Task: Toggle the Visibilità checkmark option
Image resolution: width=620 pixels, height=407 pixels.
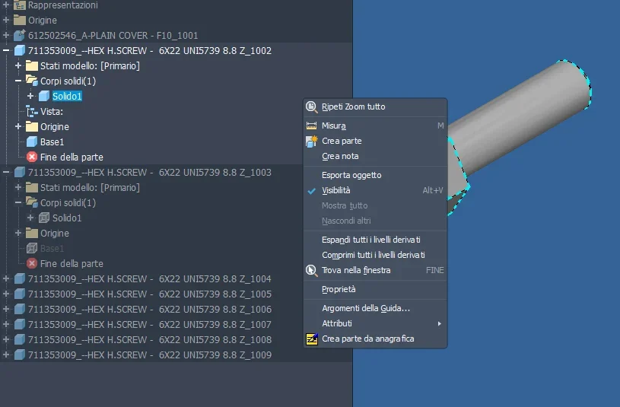Action: coord(335,190)
